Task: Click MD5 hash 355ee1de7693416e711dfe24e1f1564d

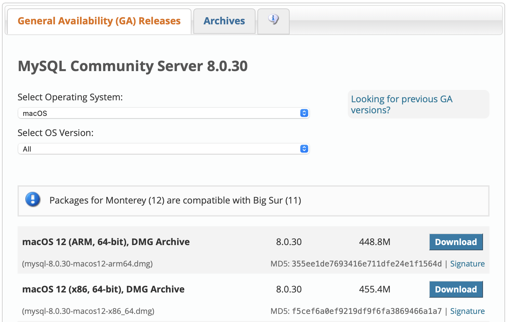Action: (x=367, y=264)
